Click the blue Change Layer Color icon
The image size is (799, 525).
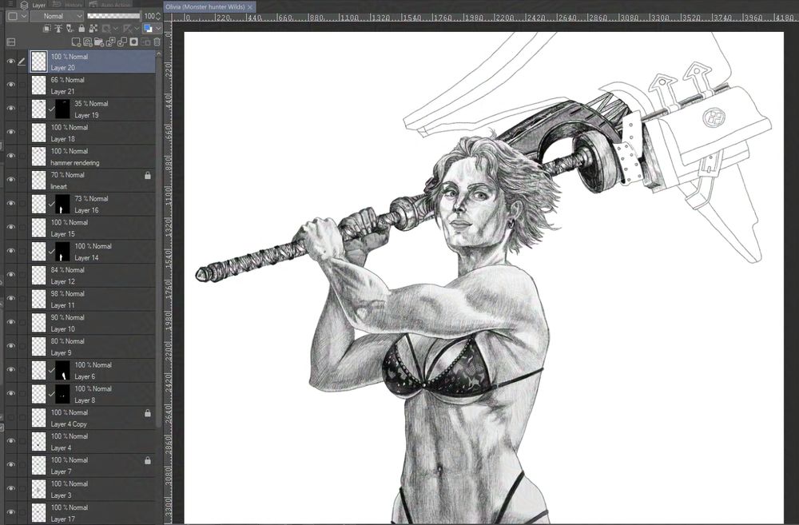[x=149, y=29]
